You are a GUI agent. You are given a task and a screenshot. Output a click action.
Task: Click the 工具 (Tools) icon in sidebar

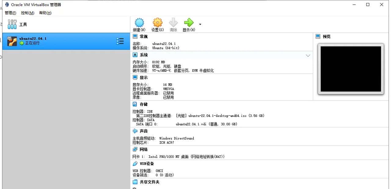pyautogui.click(x=12, y=24)
